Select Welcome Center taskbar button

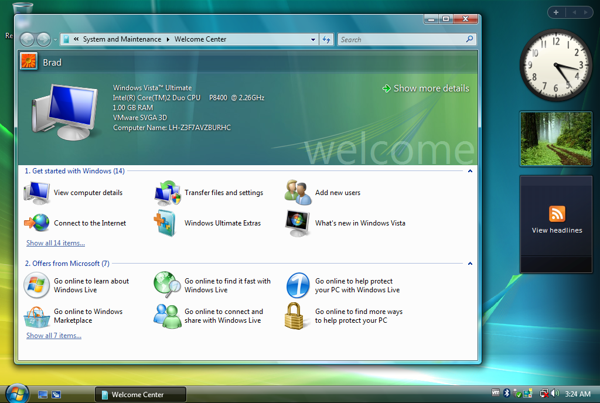[141, 395]
